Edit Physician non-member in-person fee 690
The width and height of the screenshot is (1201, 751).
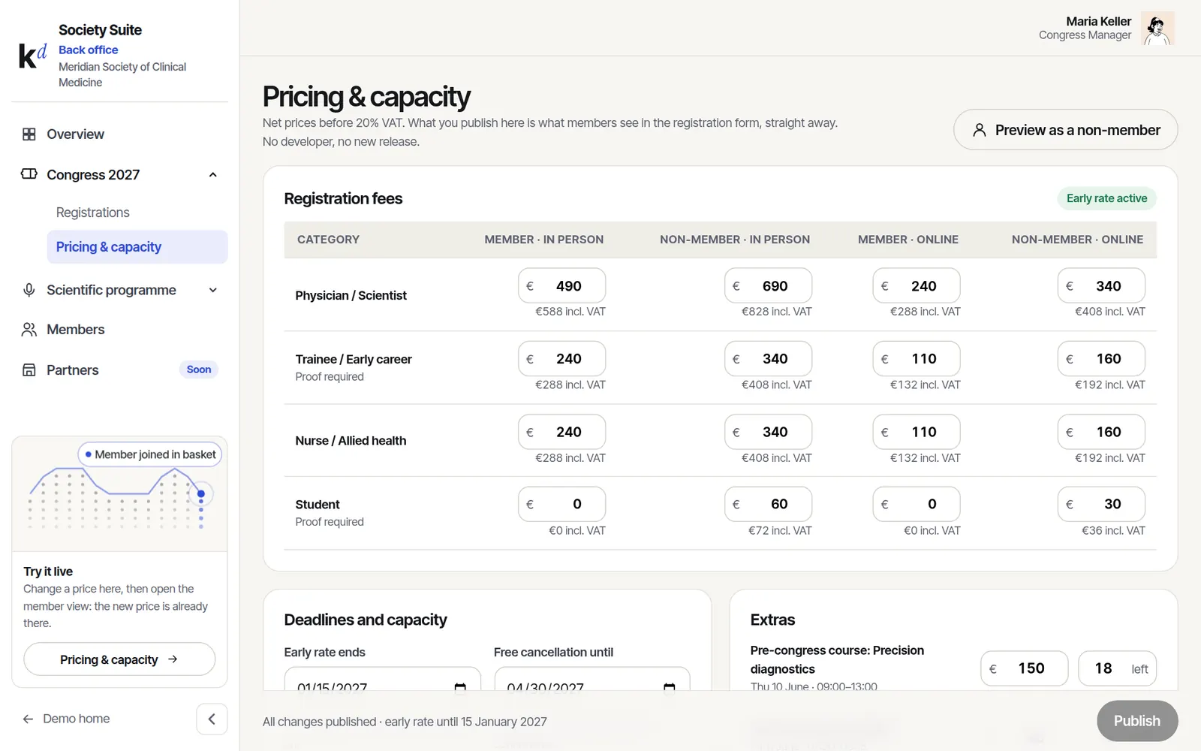coord(768,286)
